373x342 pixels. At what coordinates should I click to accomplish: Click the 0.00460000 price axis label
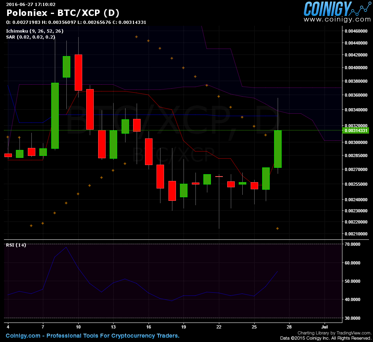tap(356, 31)
